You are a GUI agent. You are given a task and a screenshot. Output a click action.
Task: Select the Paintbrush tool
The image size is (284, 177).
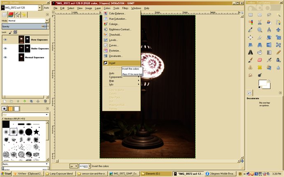point(251,60)
